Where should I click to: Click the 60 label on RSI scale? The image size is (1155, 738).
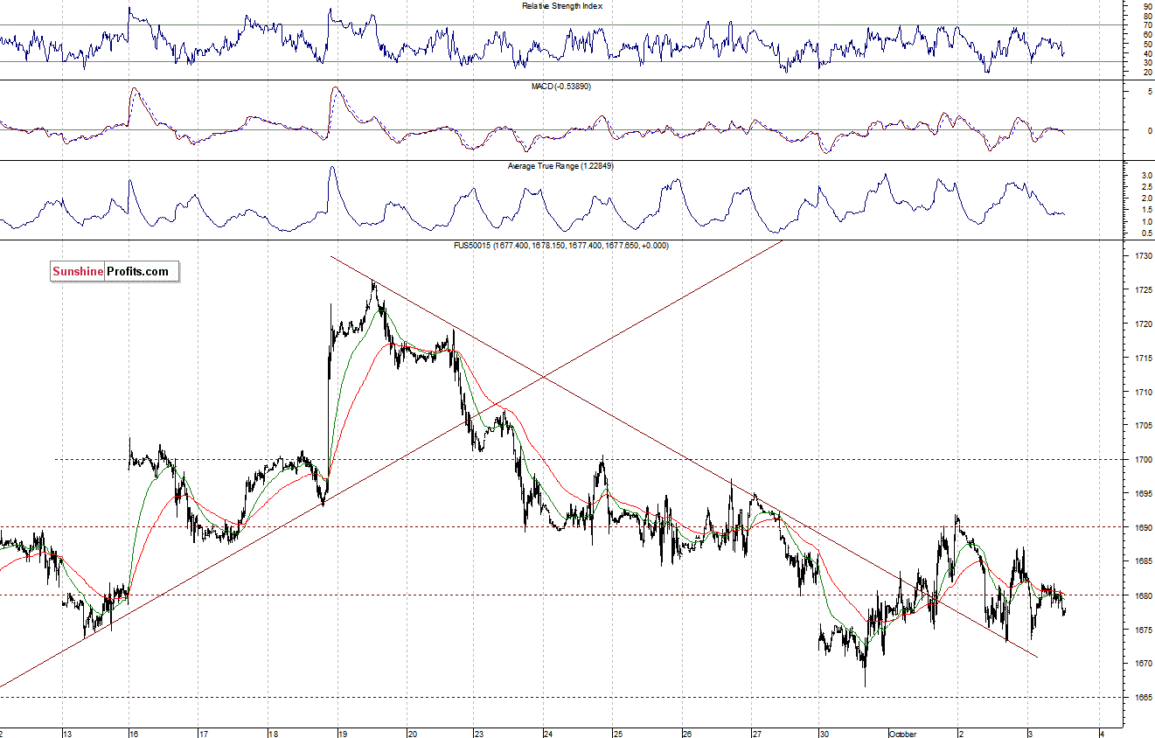(x=1146, y=35)
